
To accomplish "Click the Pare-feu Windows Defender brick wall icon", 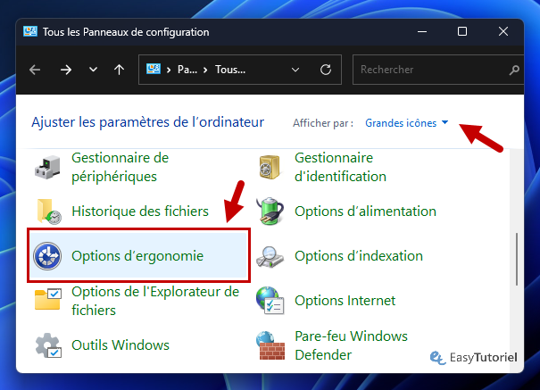I will (x=270, y=345).
